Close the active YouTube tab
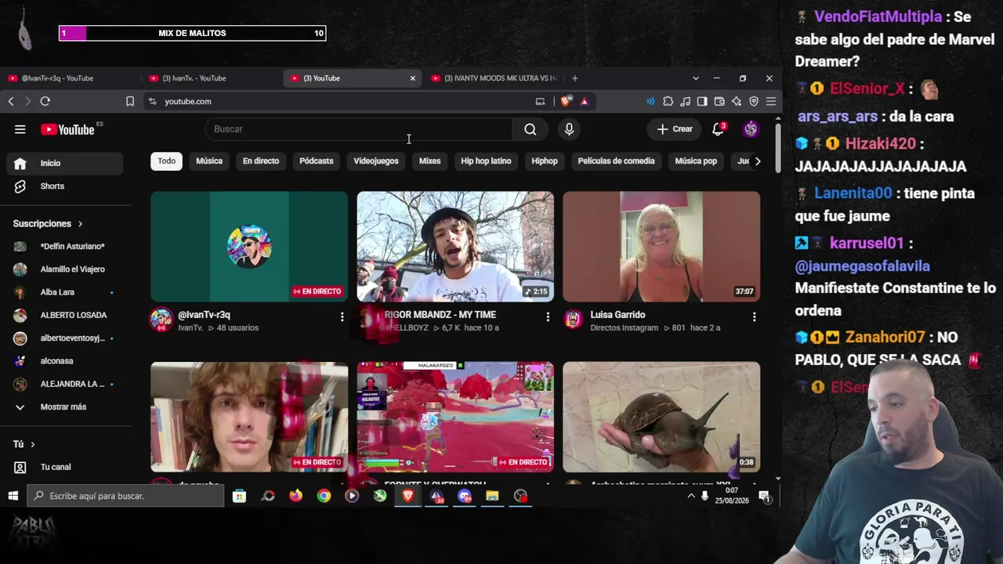 click(413, 78)
